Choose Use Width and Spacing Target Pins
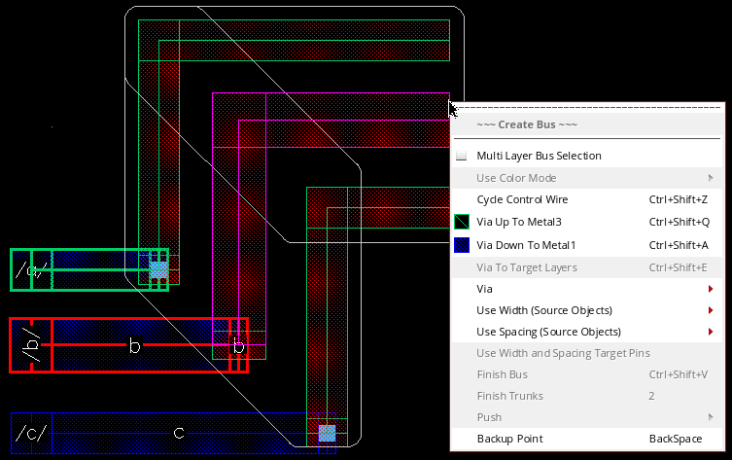The height and width of the screenshot is (460, 732). click(x=563, y=353)
